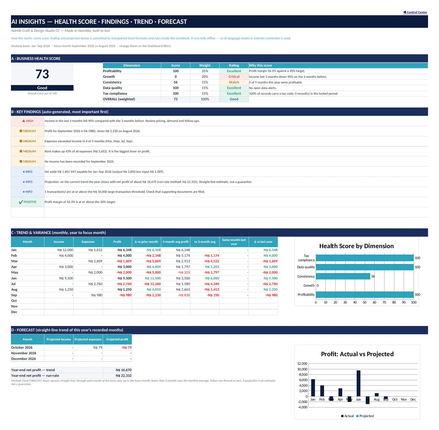This screenshot has height=430, width=439.
Task: Select the Watch rating cell for Consistency
Action: click(234, 82)
